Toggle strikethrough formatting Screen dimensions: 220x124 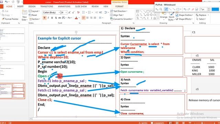59,18
